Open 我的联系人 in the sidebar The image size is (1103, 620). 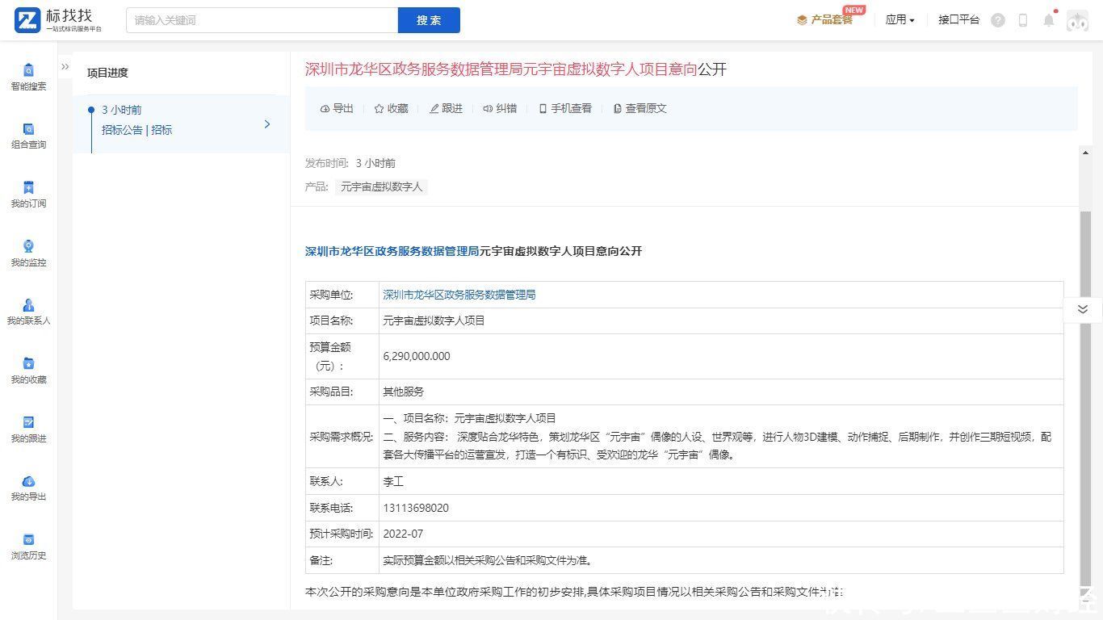coord(28,306)
